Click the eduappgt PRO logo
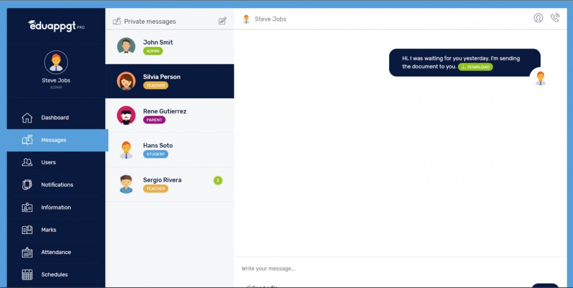573x288 pixels. 56,26
